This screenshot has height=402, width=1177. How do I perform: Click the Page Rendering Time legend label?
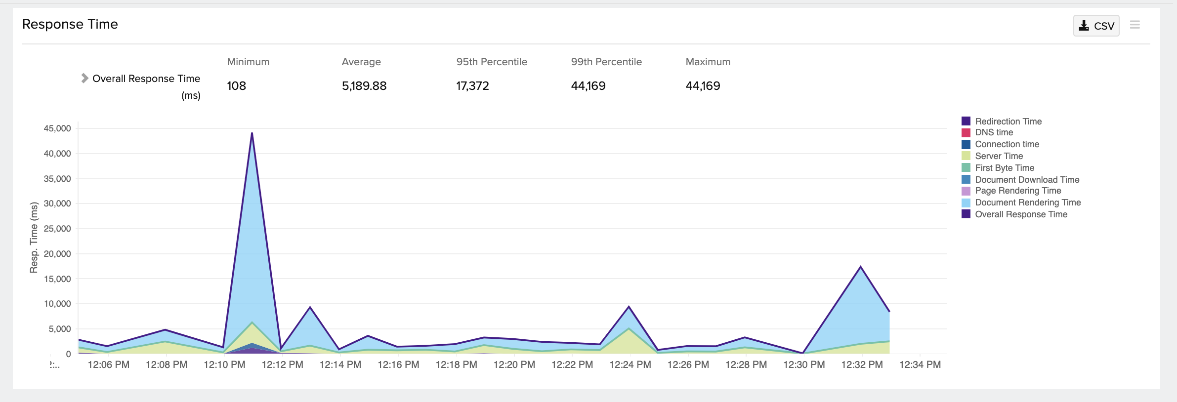point(1018,191)
